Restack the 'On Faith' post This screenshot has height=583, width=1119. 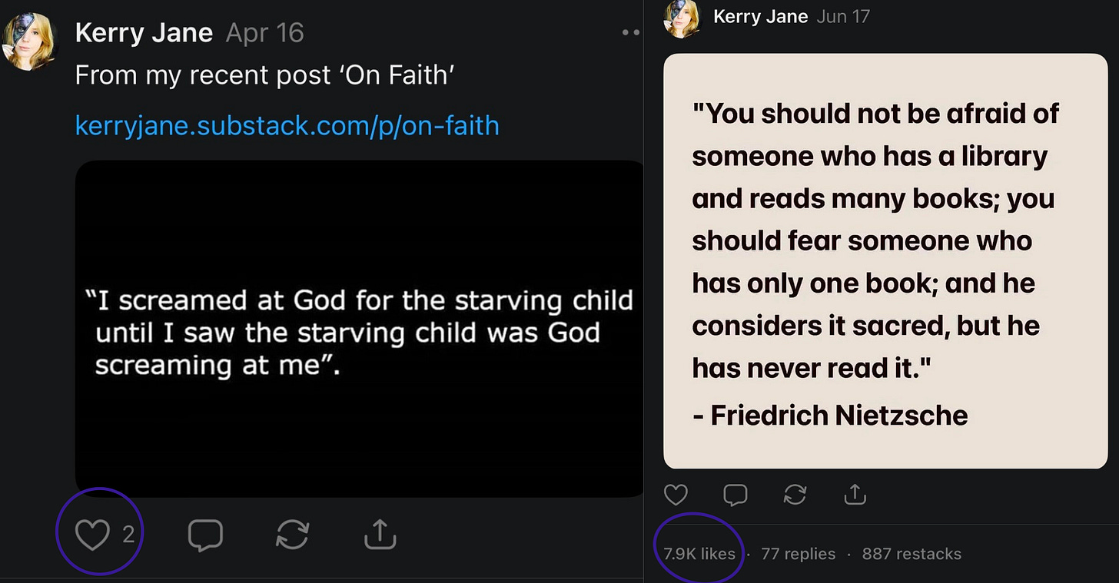tap(292, 534)
